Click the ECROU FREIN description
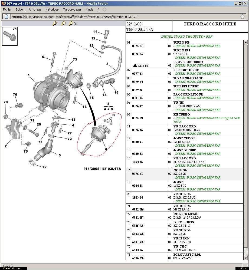 (x=184, y=222)
